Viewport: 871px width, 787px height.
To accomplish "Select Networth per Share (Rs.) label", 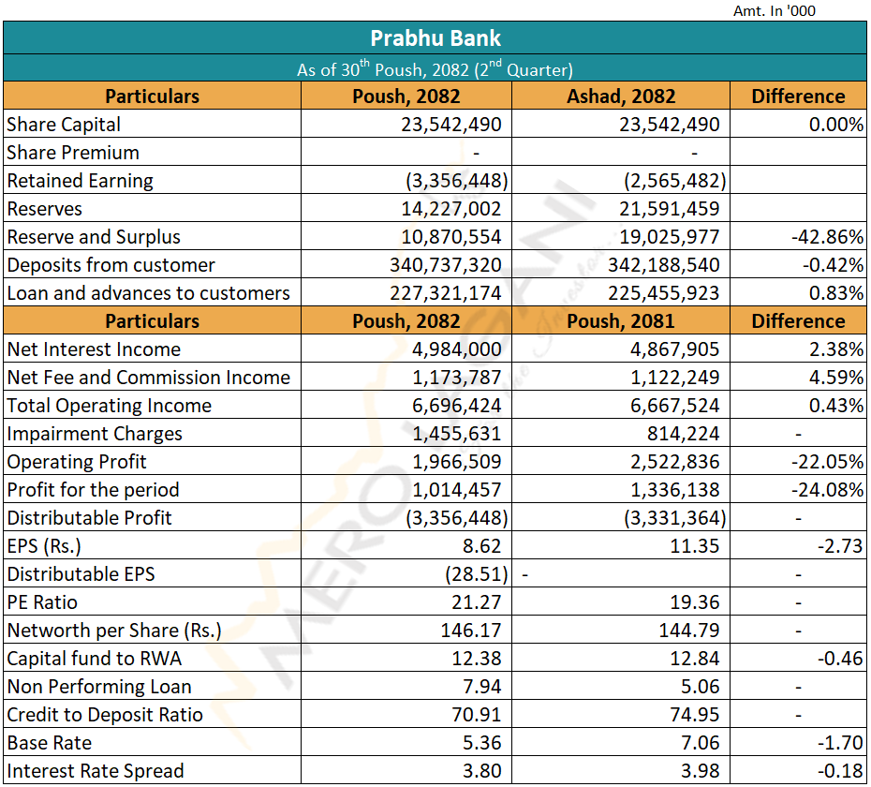I will click(113, 631).
